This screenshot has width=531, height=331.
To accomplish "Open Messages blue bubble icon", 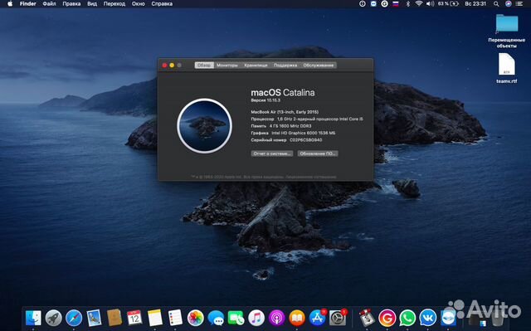I will click(x=216, y=318).
